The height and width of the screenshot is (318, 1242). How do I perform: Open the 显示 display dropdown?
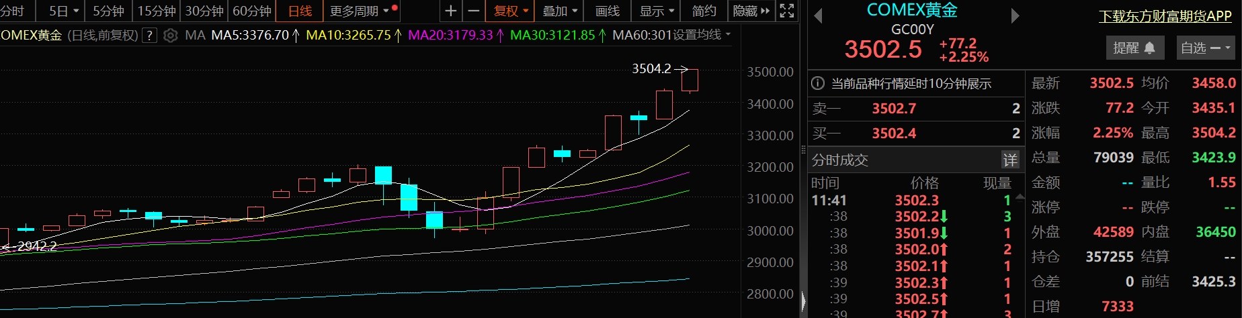point(670,11)
